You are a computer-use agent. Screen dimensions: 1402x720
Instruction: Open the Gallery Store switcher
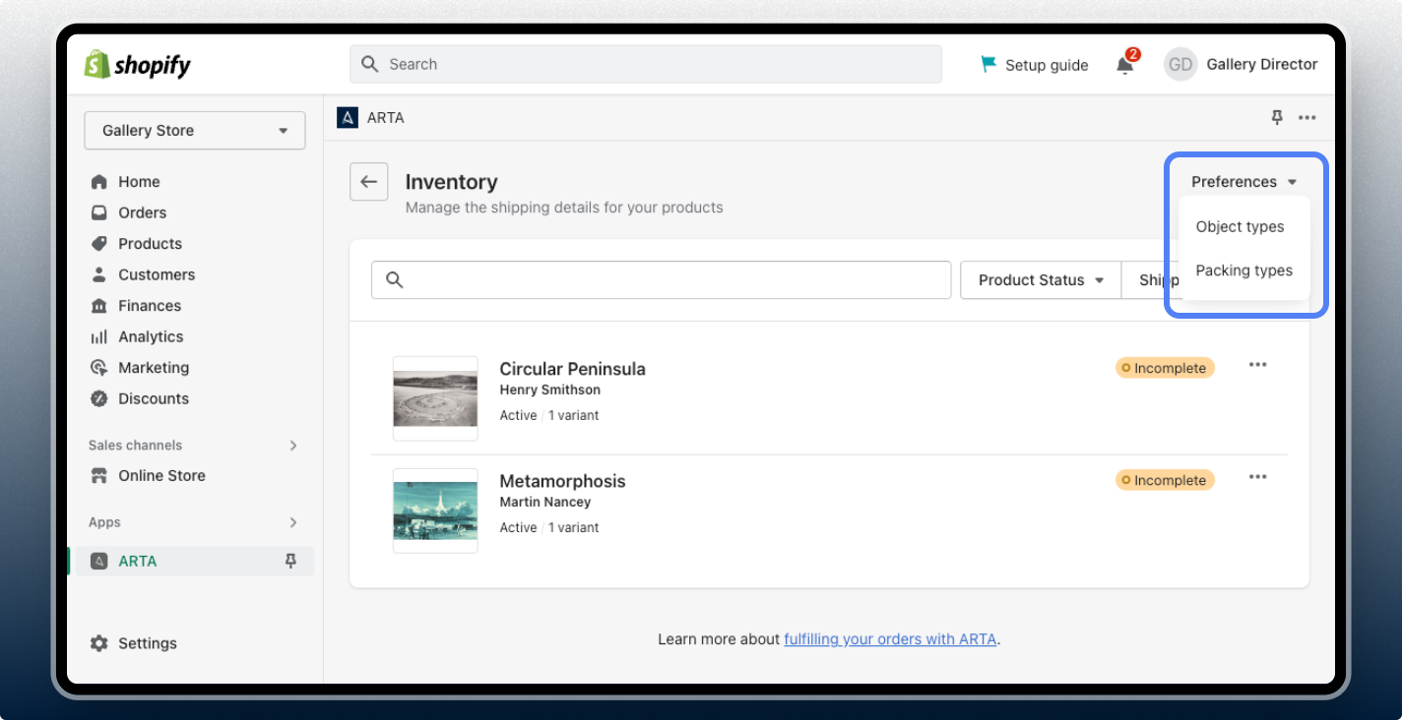tap(194, 130)
